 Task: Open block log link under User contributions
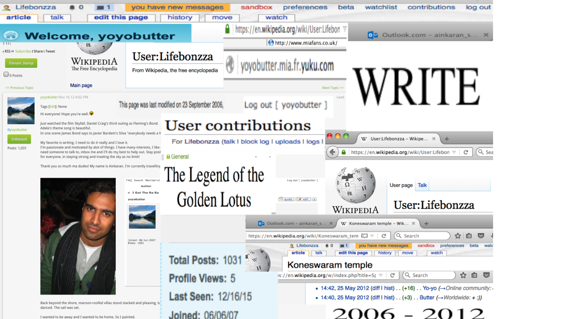click(255, 142)
